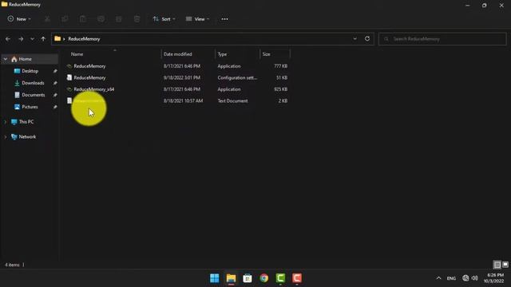Open Pictures quick access folder
Screen dimensions: 511x287
[30, 107]
